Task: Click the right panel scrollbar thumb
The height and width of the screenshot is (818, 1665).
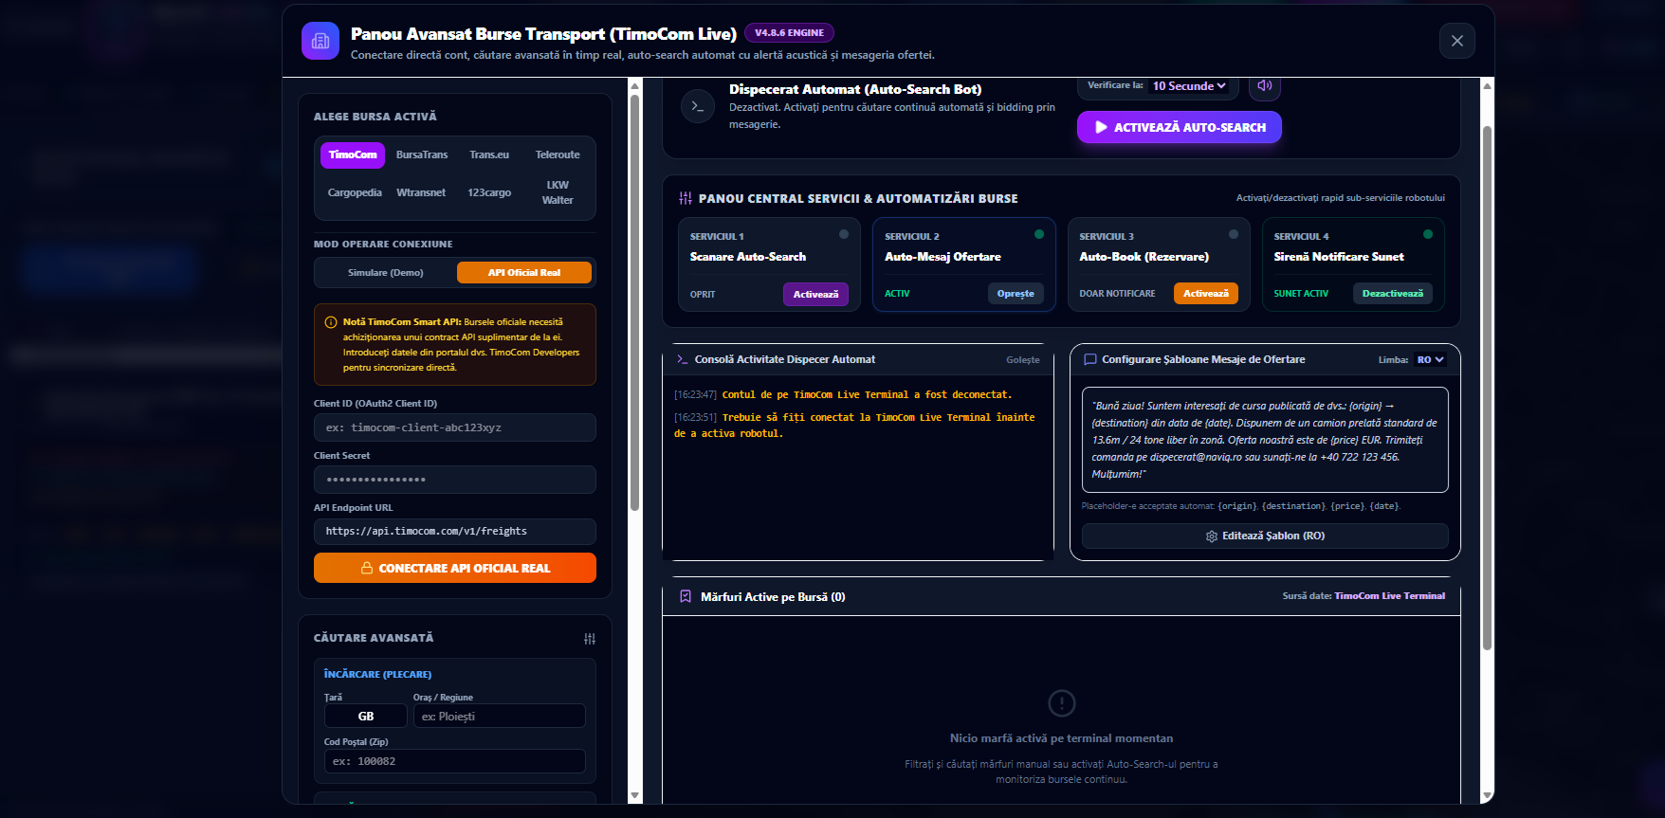Action: tap(1487, 389)
